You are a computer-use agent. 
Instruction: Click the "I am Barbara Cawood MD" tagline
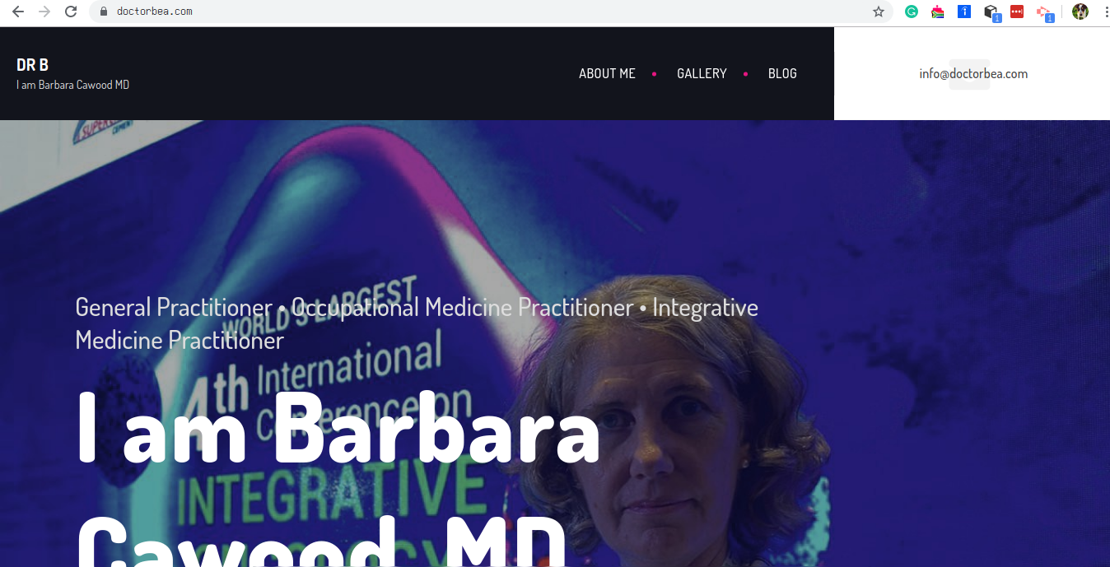tap(72, 85)
